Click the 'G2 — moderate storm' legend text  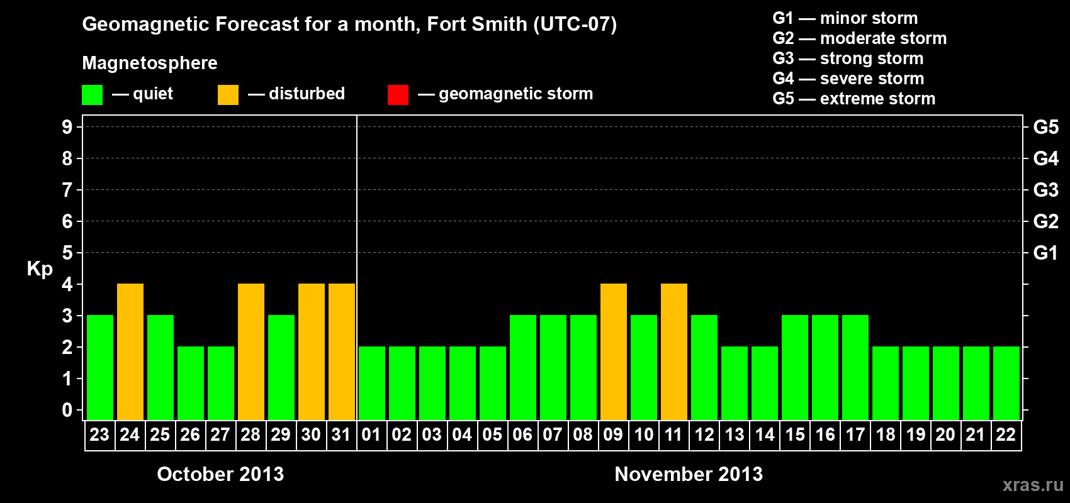point(860,38)
